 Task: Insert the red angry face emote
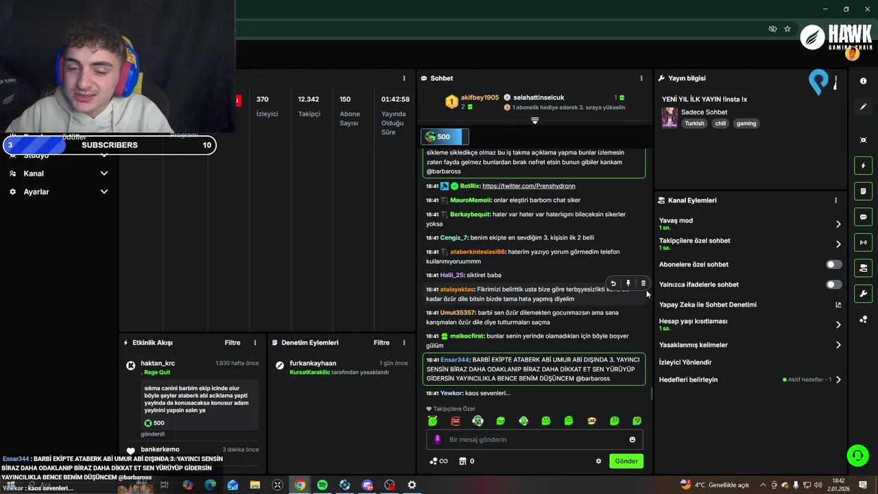coord(455,421)
